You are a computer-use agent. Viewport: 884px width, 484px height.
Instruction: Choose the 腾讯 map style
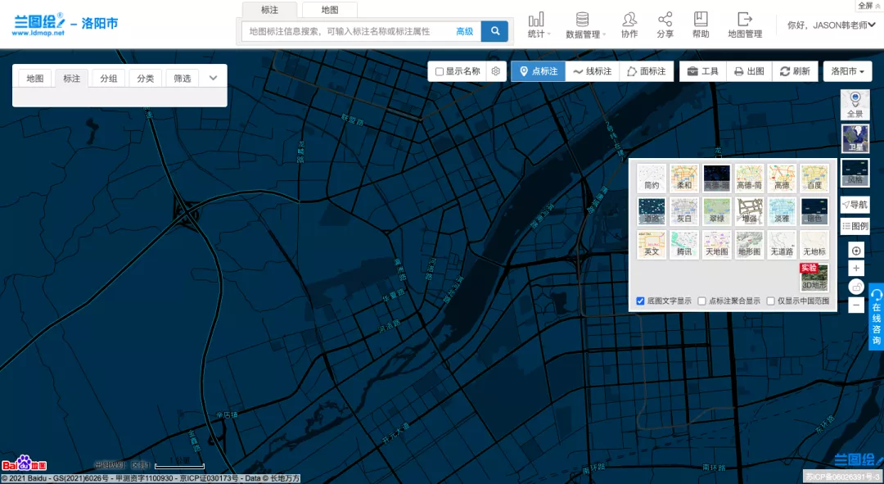coord(683,244)
